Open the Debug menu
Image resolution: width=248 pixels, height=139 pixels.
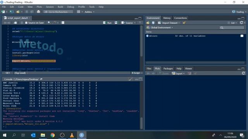(71, 7)
